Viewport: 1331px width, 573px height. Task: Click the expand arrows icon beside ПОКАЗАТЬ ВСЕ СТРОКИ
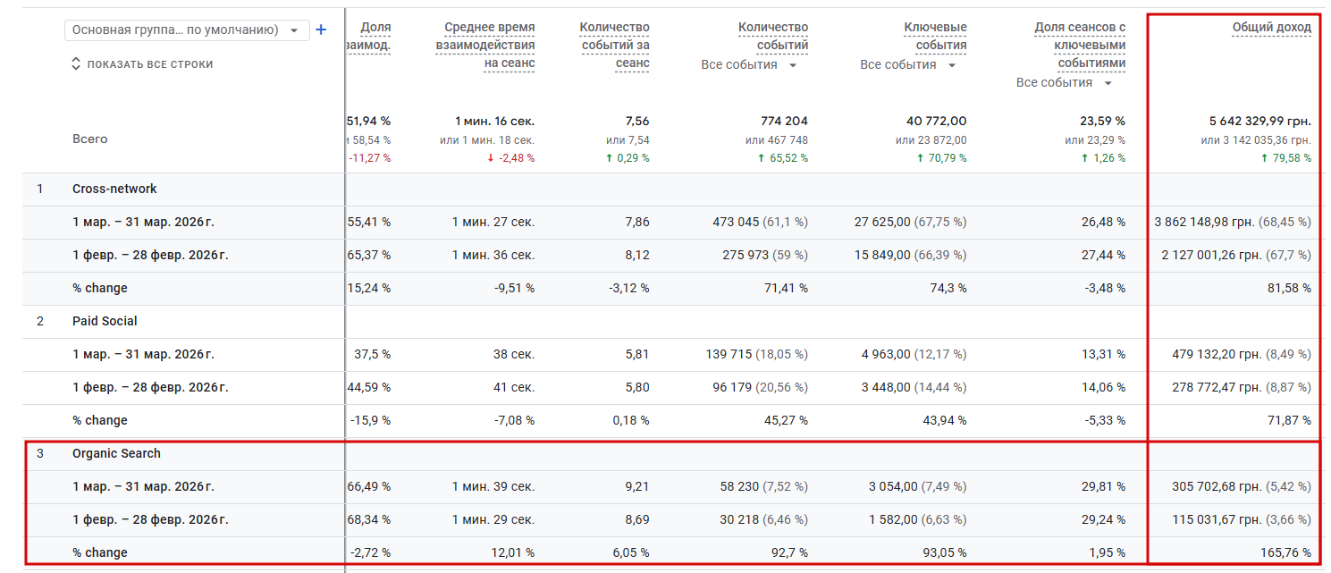(76, 64)
